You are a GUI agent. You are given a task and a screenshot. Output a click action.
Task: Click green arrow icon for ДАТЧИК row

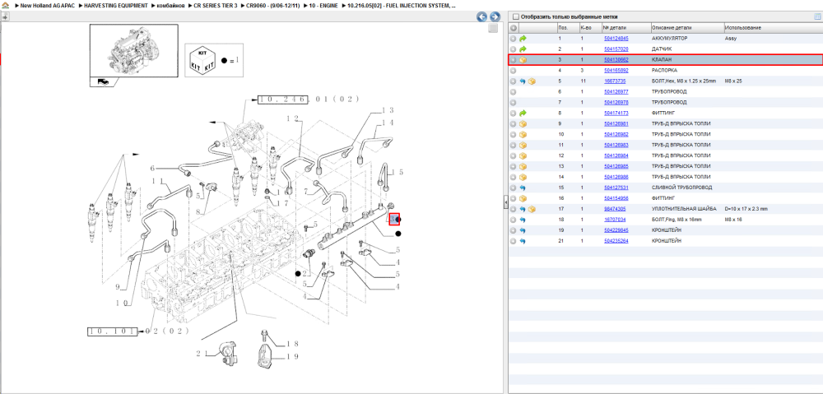pos(523,49)
